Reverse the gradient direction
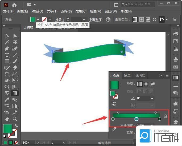Image resolution: width=182 pixels, height=146 pixels. pos(114,103)
